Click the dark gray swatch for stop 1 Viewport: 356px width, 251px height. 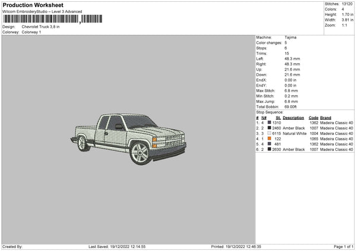(x=269, y=123)
